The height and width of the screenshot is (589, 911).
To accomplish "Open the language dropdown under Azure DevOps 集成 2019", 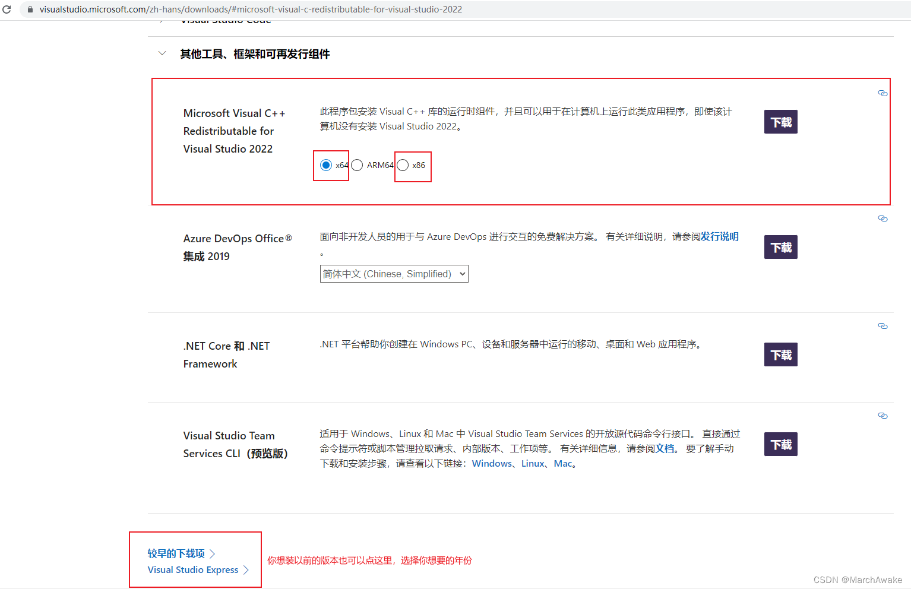I will pos(394,274).
